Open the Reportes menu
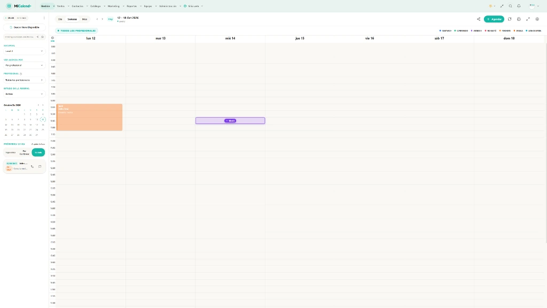 point(134,6)
